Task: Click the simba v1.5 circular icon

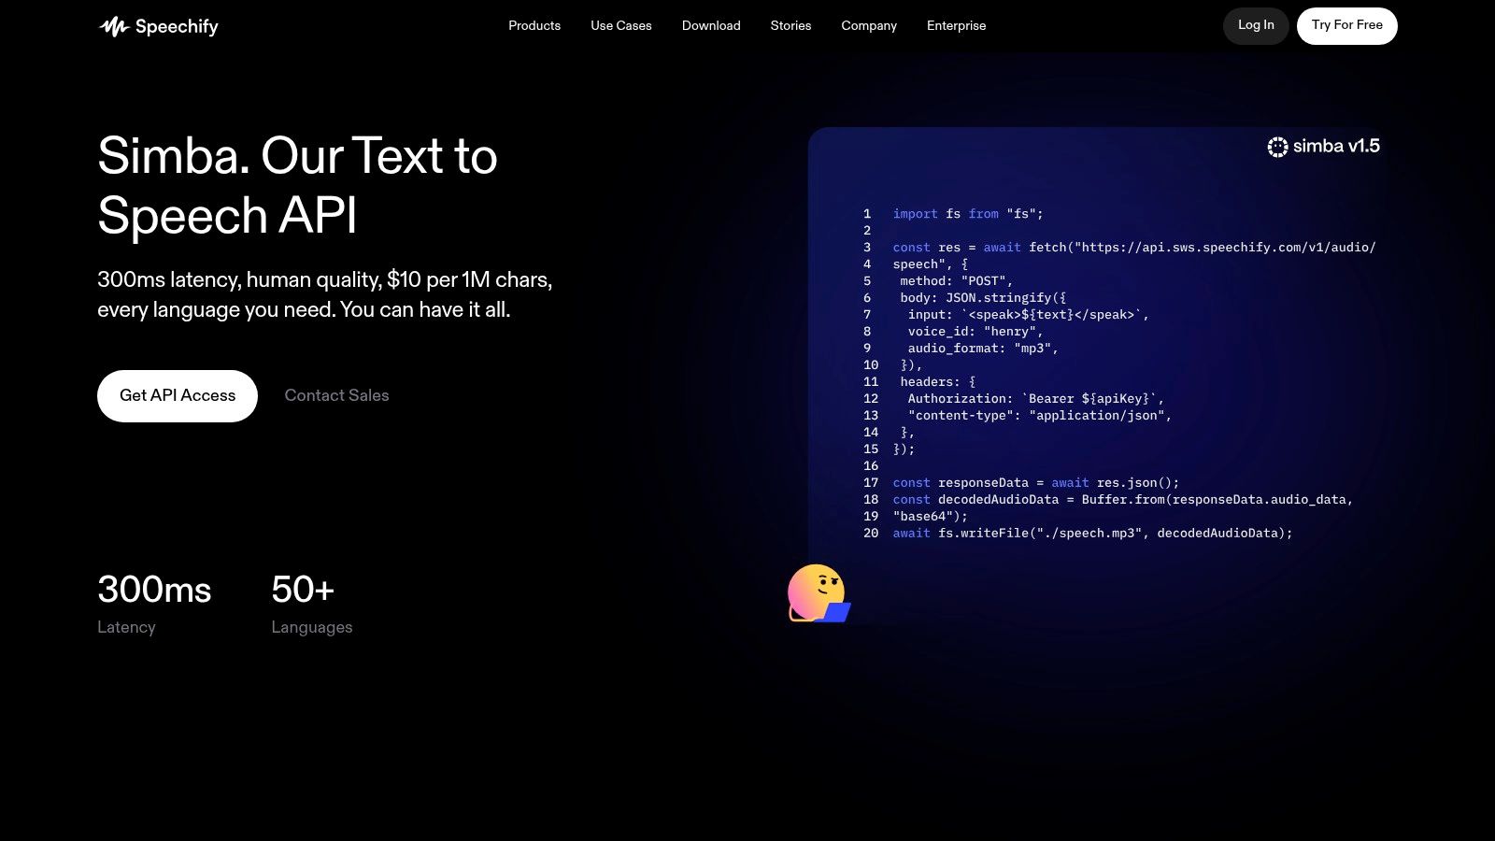Action: 1277,146
